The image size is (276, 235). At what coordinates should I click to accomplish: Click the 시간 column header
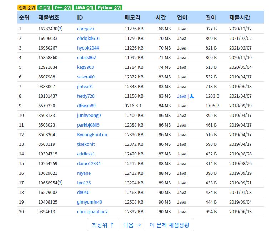click(161, 17)
